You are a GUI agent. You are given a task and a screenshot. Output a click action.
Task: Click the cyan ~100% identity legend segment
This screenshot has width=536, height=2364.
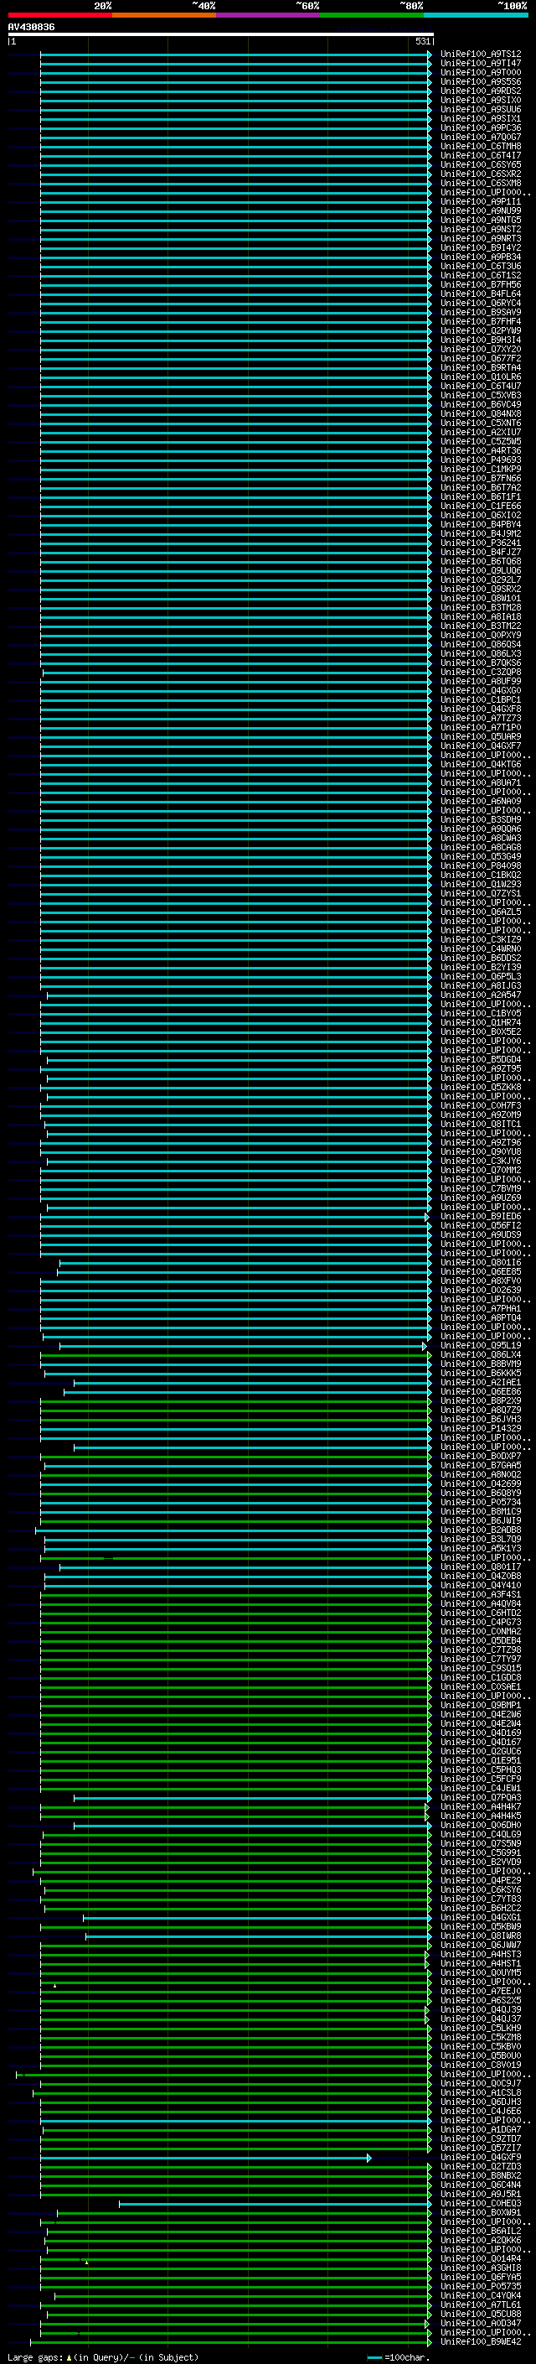click(x=476, y=15)
